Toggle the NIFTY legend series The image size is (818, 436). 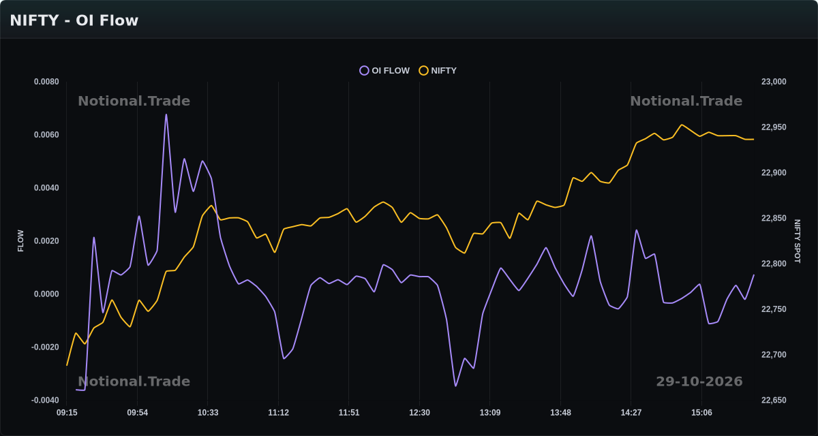438,71
